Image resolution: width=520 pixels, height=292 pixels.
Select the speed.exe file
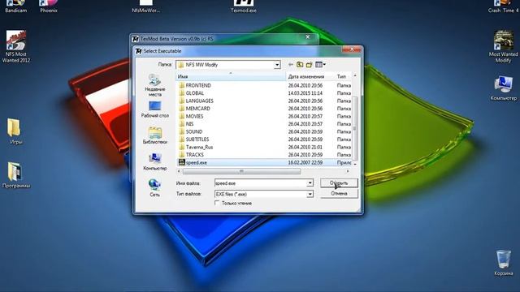coord(197,162)
